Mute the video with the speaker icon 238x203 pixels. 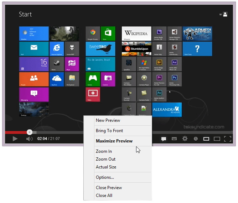(x=29, y=139)
